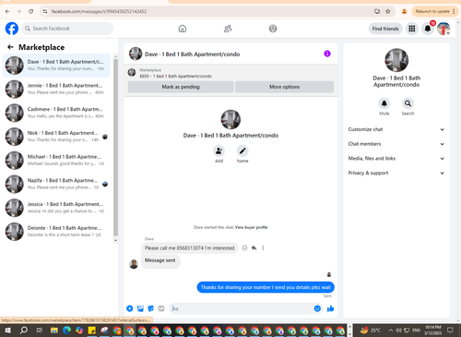The height and width of the screenshot is (337, 461).
Task: Open Dave's profile picture in right panel
Action: (x=396, y=60)
